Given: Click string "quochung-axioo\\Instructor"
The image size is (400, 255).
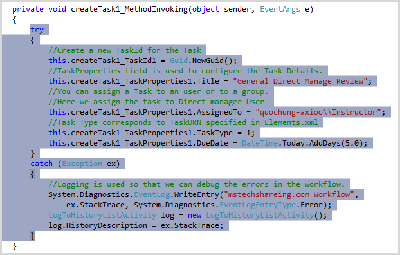Looking at the screenshot, I should tap(318, 112).
